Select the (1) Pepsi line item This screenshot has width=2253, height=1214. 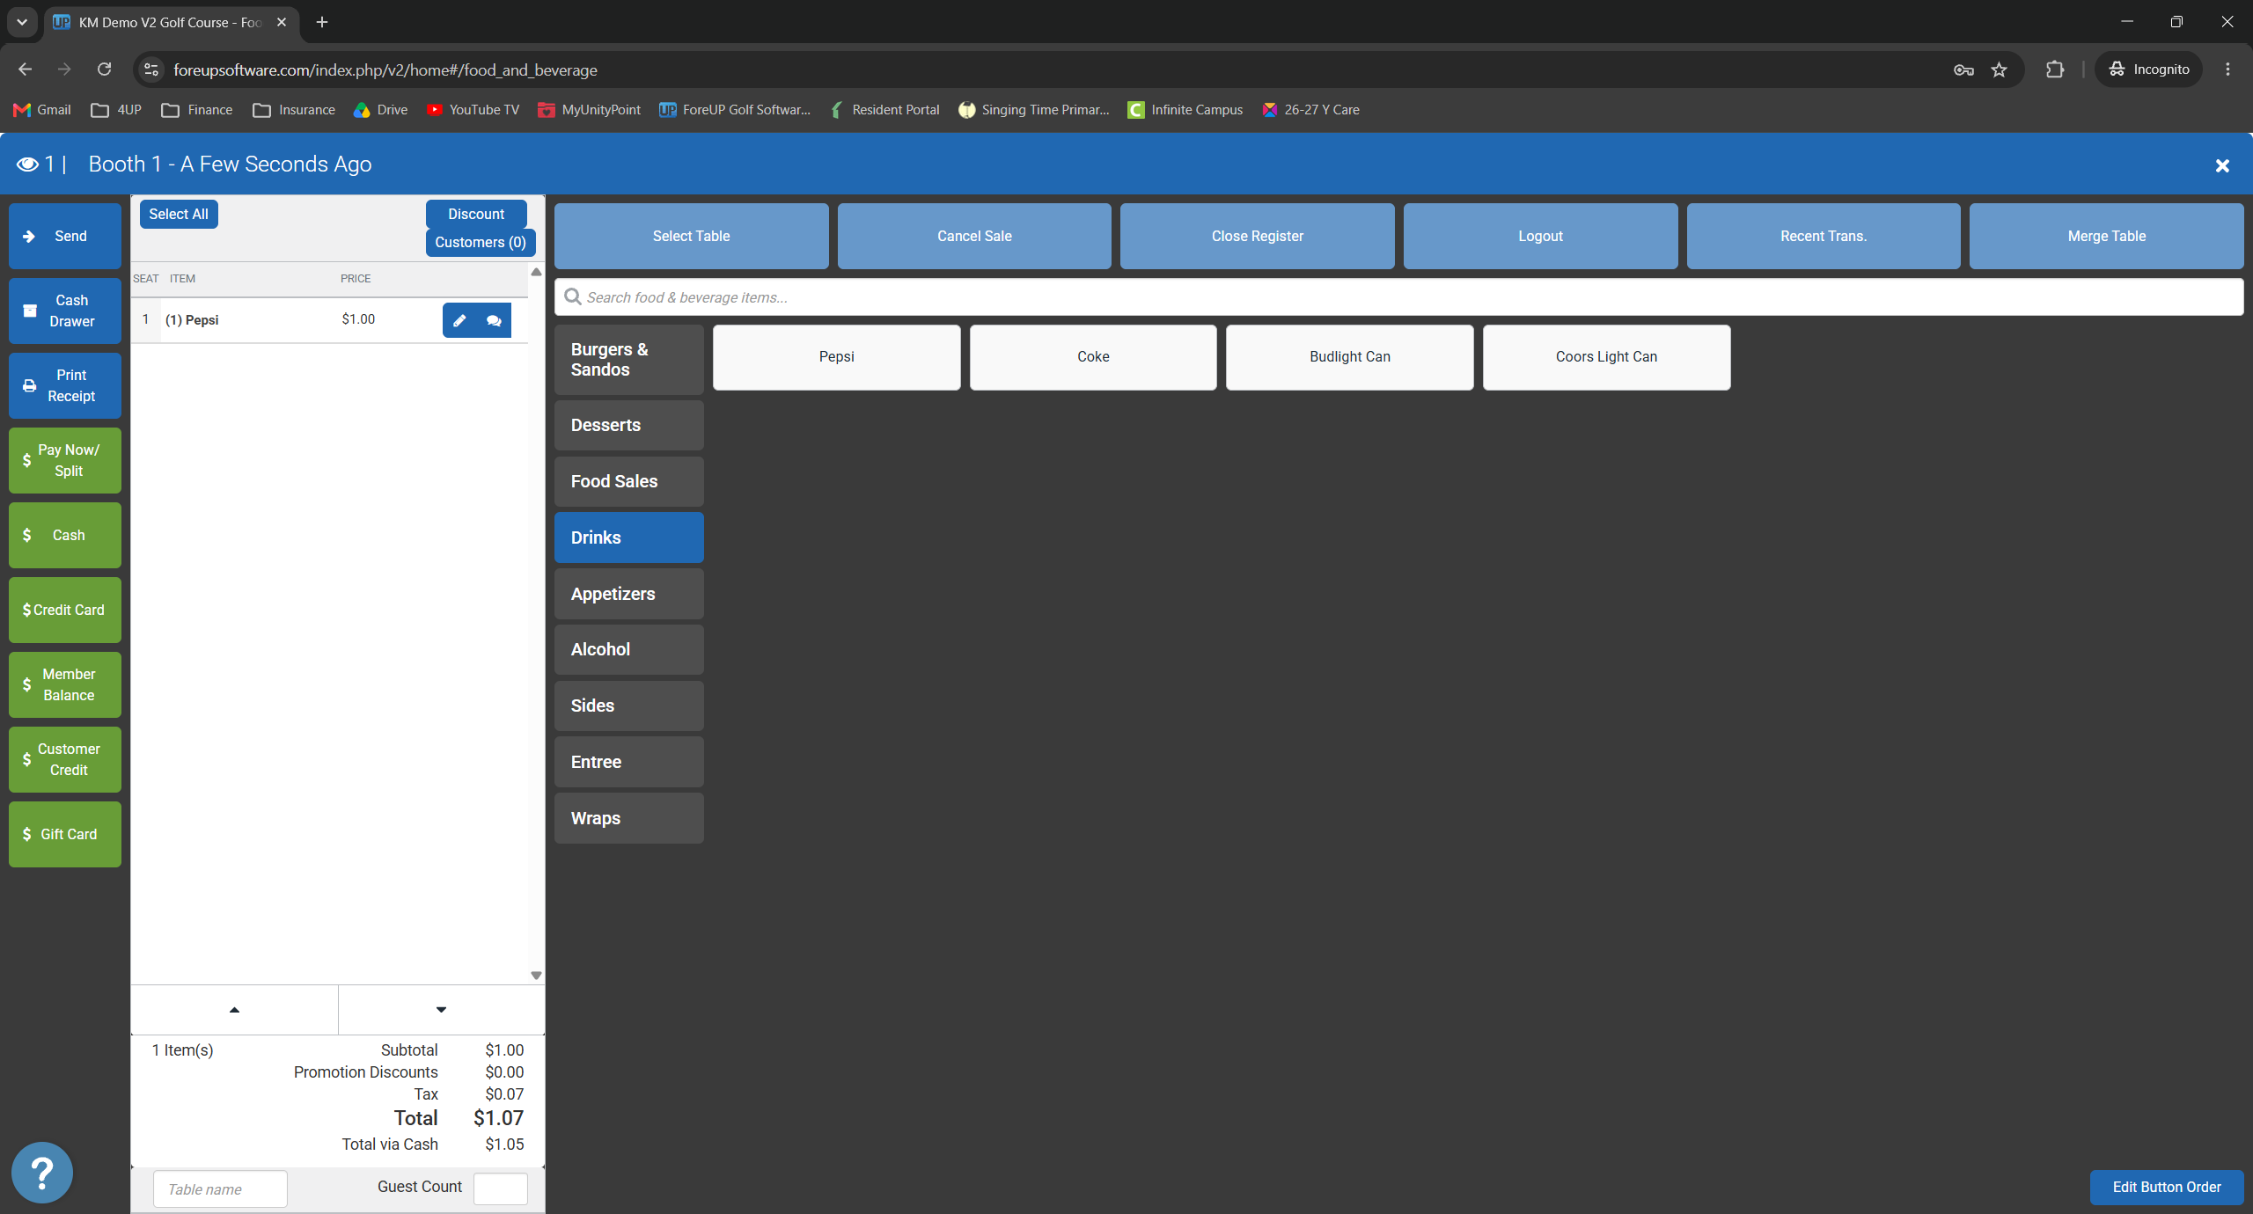[x=192, y=320]
